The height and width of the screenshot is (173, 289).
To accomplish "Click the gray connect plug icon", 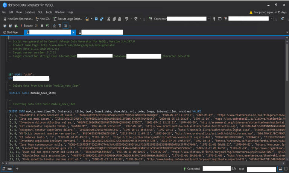I will (x=214, y=19).
